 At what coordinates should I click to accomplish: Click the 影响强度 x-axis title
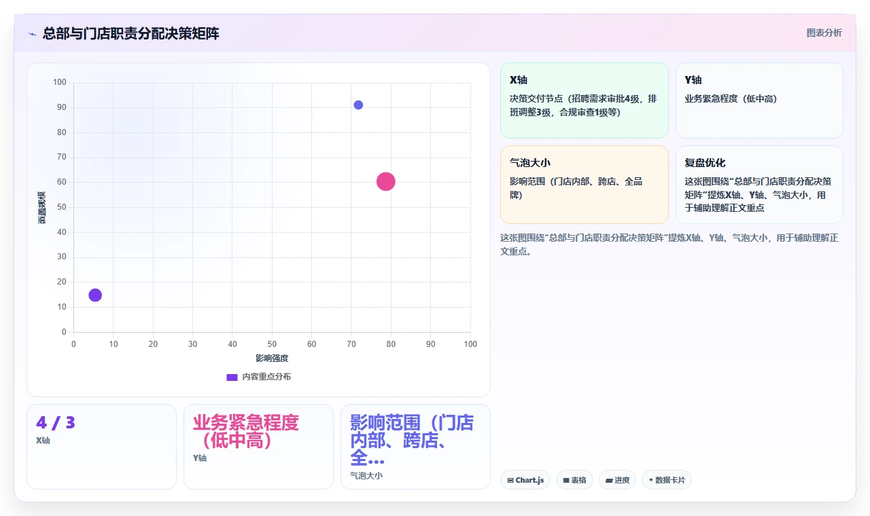(272, 358)
